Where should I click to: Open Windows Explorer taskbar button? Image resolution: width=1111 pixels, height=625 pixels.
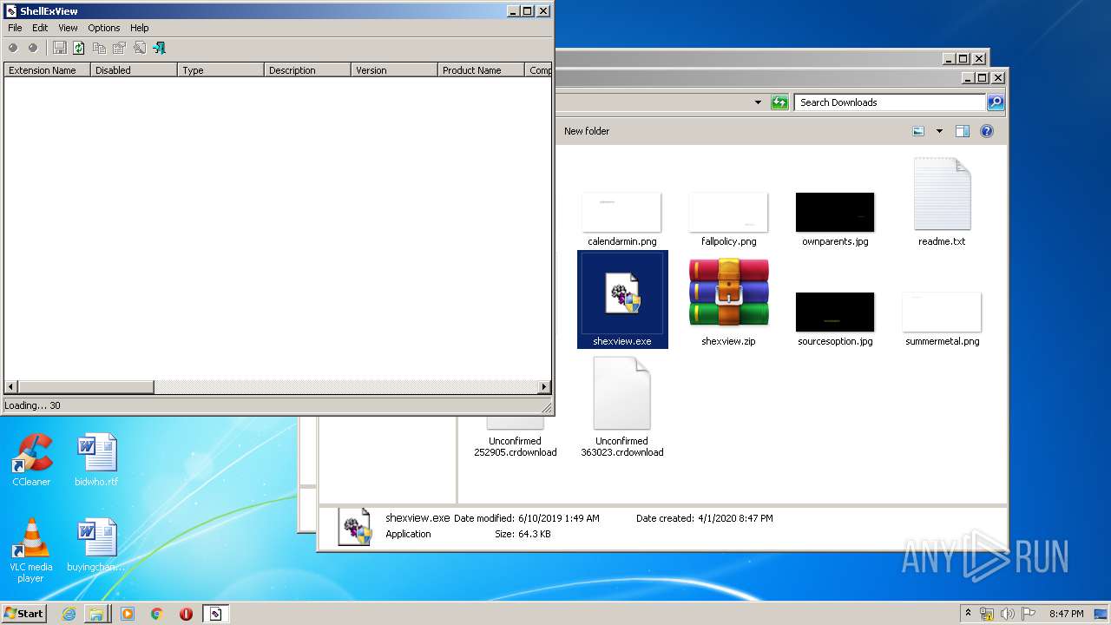(x=96, y=614)
